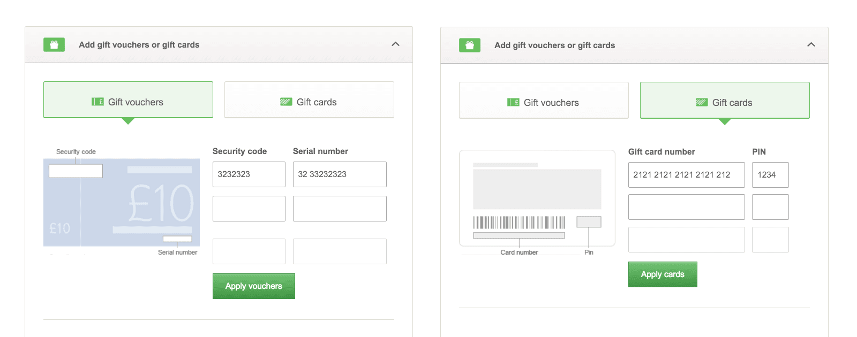This screenshot has height=337, width=857.
Task: Collapse the right gift cards panel chevron
Action: coord(811,45)
